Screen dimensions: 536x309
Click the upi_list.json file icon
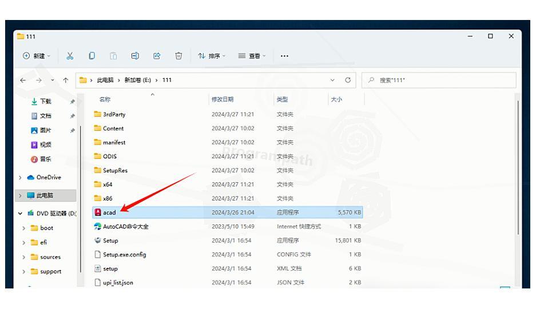(x=98, y=282)
